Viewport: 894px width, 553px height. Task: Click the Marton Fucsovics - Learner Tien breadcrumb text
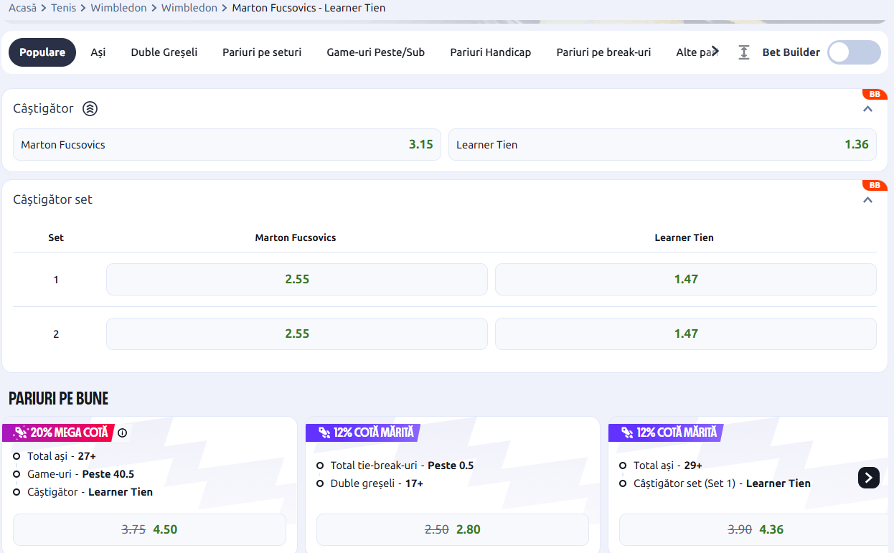pyautogui.click(x=309, y=8)
